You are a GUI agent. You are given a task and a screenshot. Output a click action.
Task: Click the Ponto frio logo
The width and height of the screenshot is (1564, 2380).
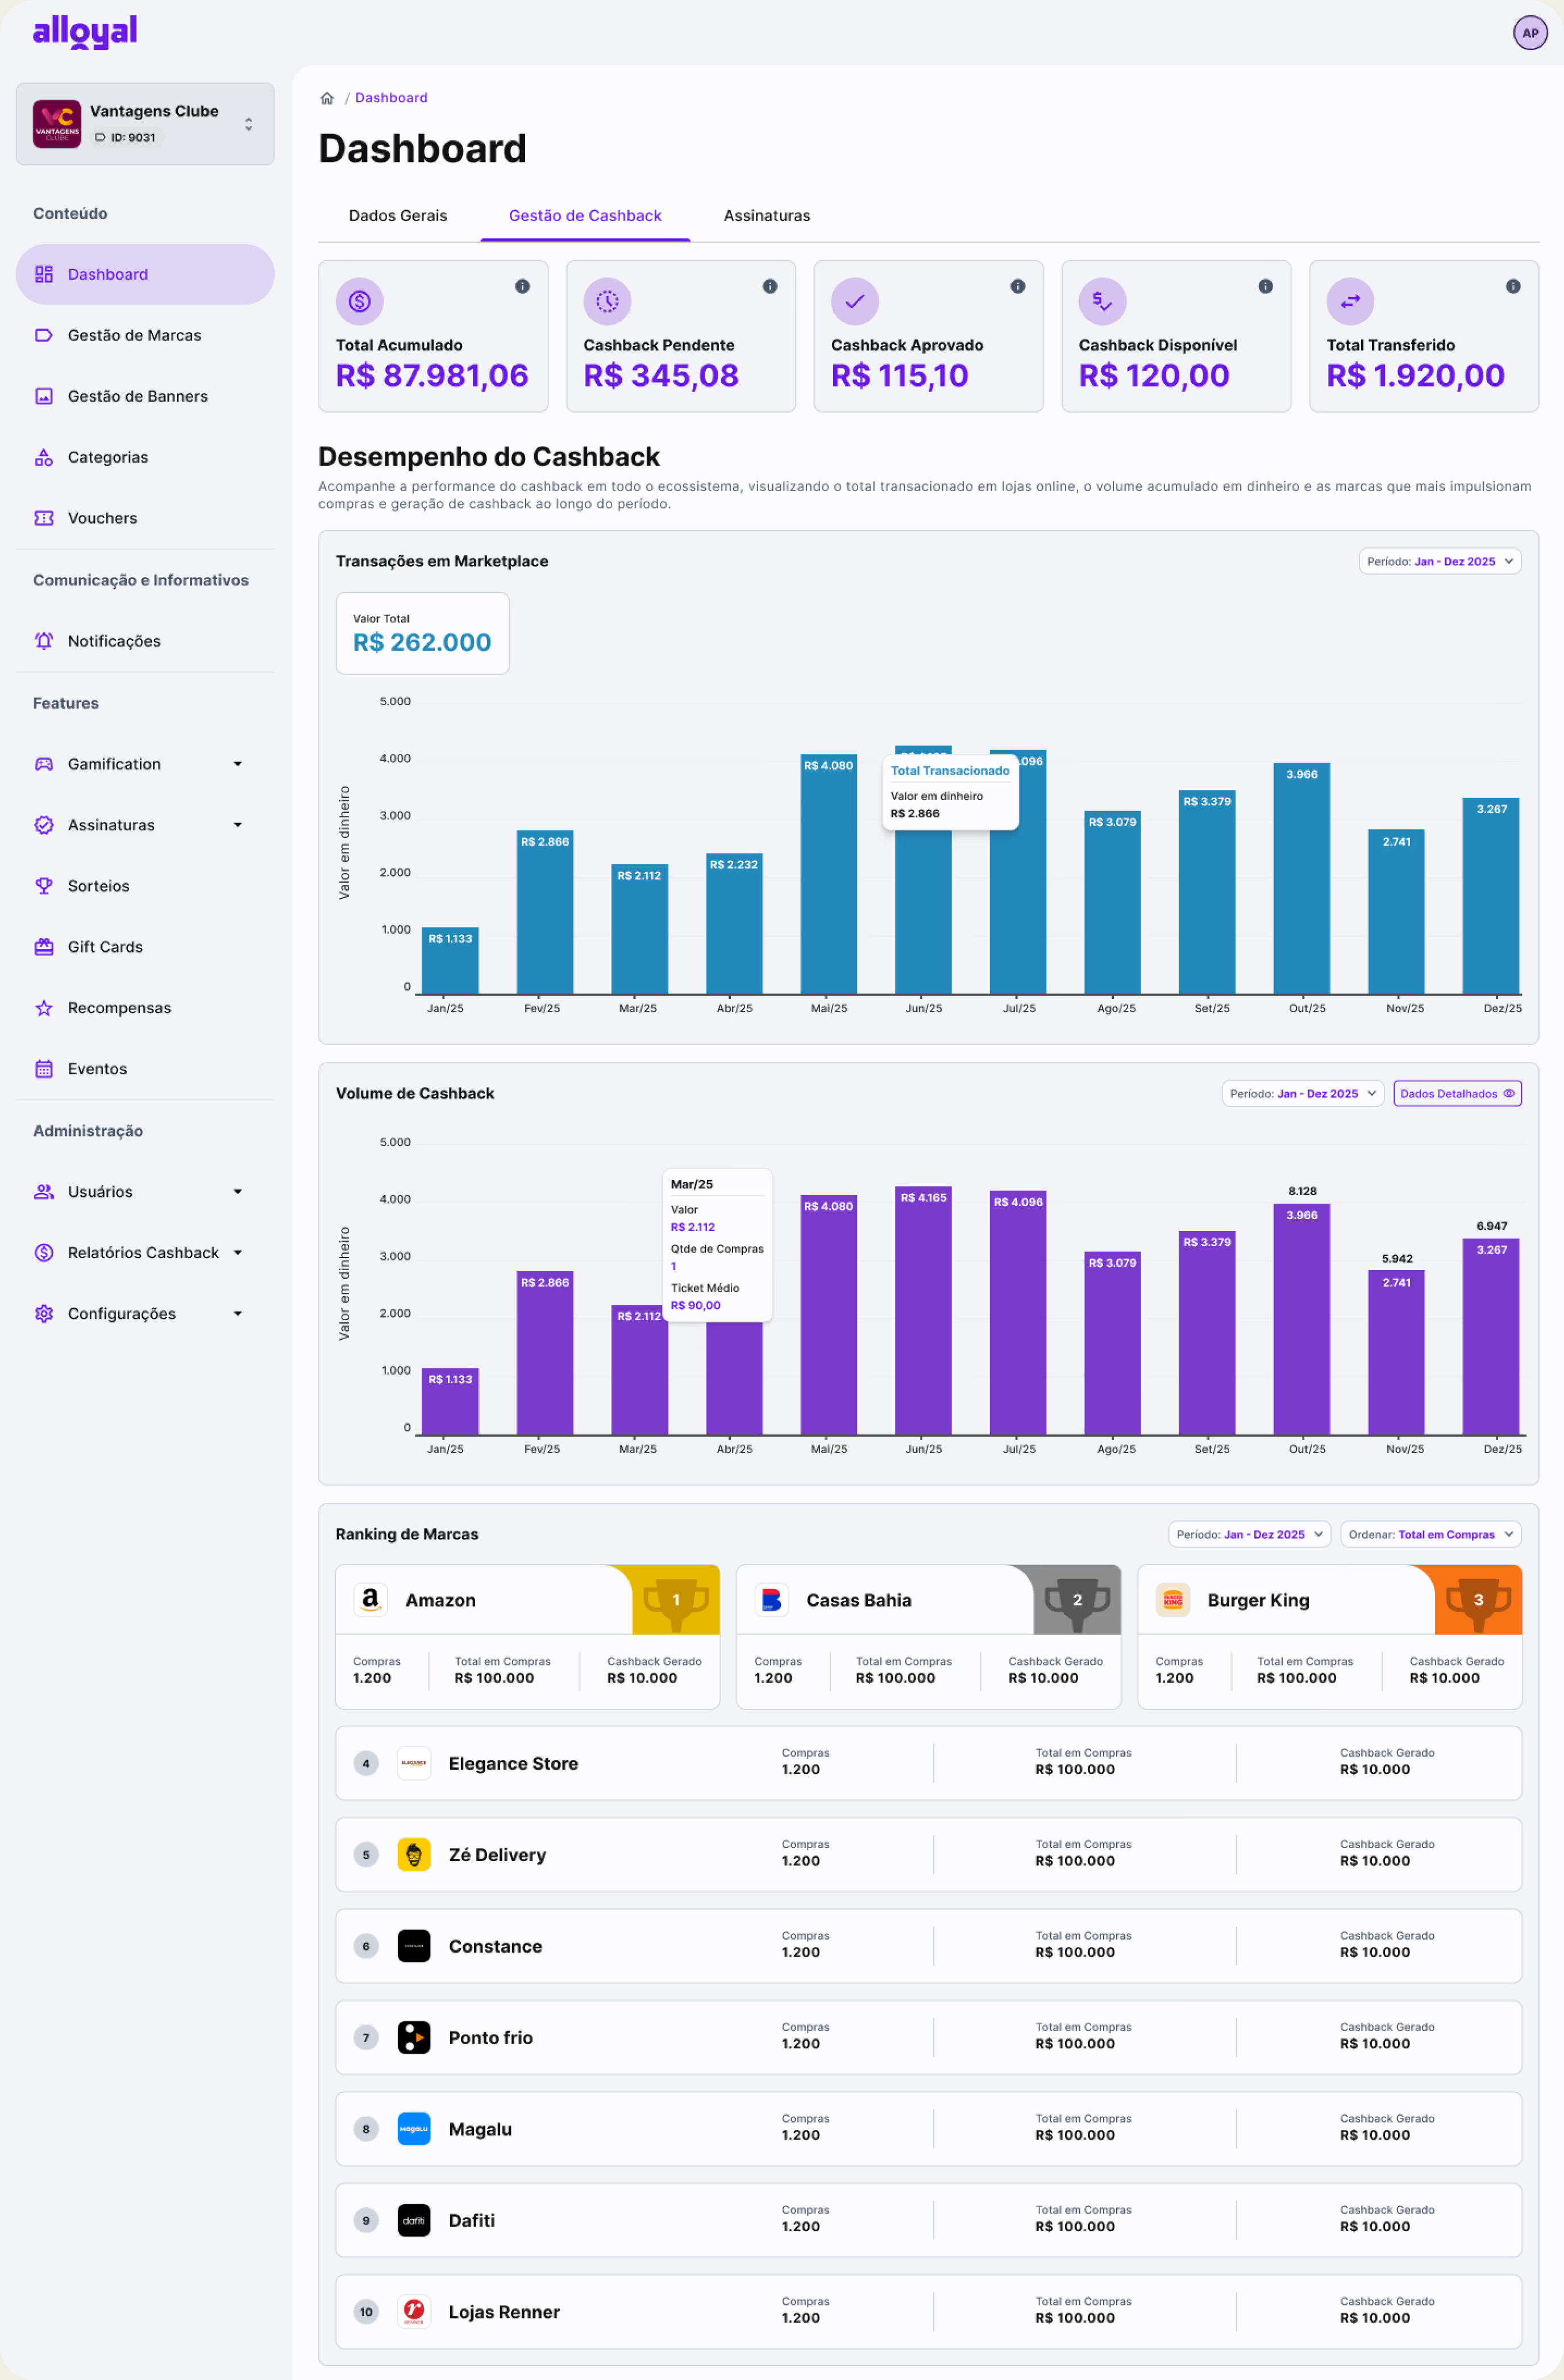[414, 2037]
